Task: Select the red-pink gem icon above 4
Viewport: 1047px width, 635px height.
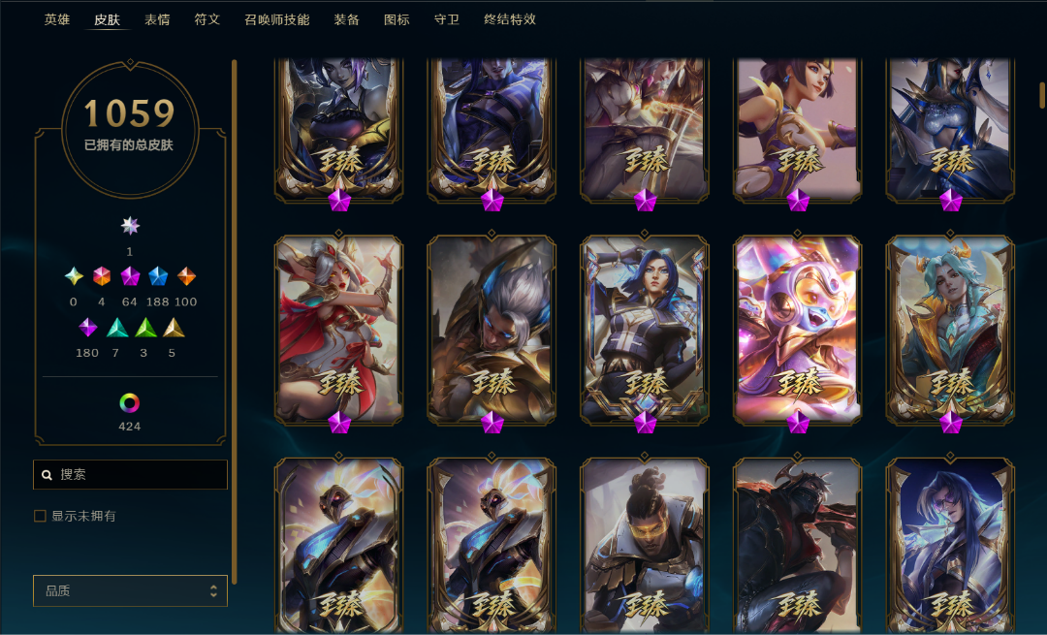Action: (x=102, y=275)
